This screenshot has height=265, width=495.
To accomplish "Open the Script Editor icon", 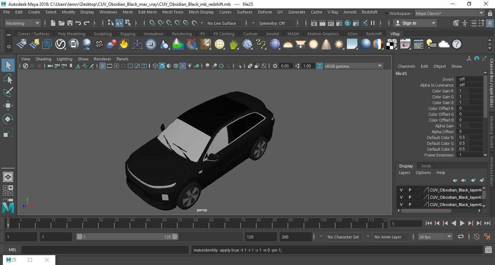I will coord(488,250).
